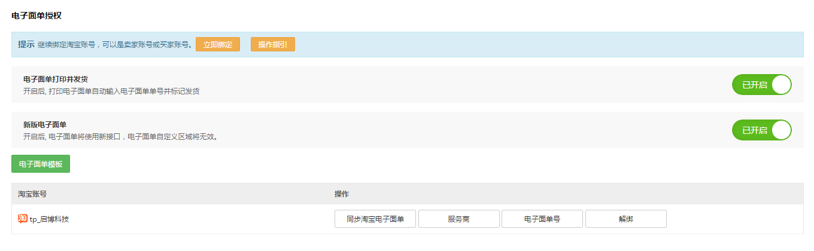Open the 操作指引 guide
This screenshot has width=814, height=251.
pyautogui.click(x=273, y=44)
